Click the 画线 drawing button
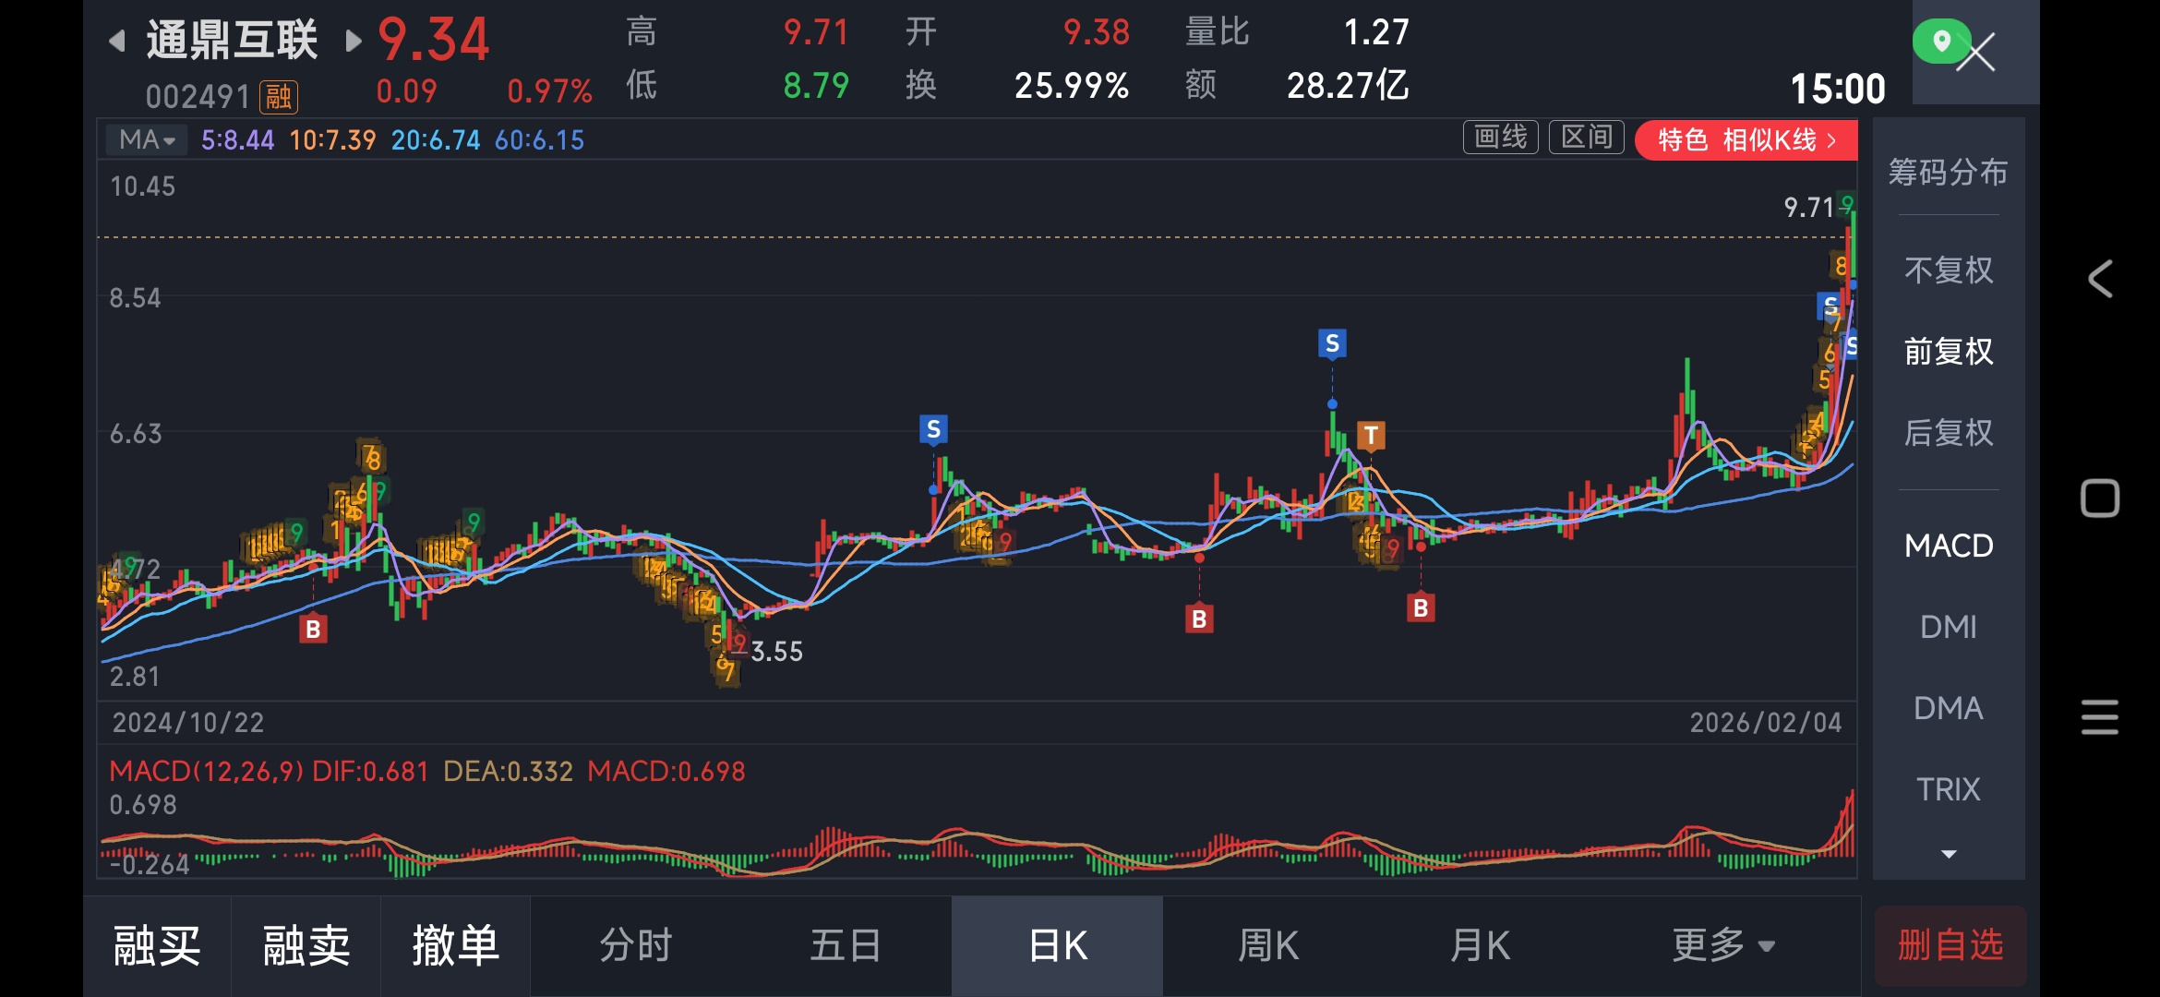The width and height of the screenshot is (2160, 997). (1500, 138)
